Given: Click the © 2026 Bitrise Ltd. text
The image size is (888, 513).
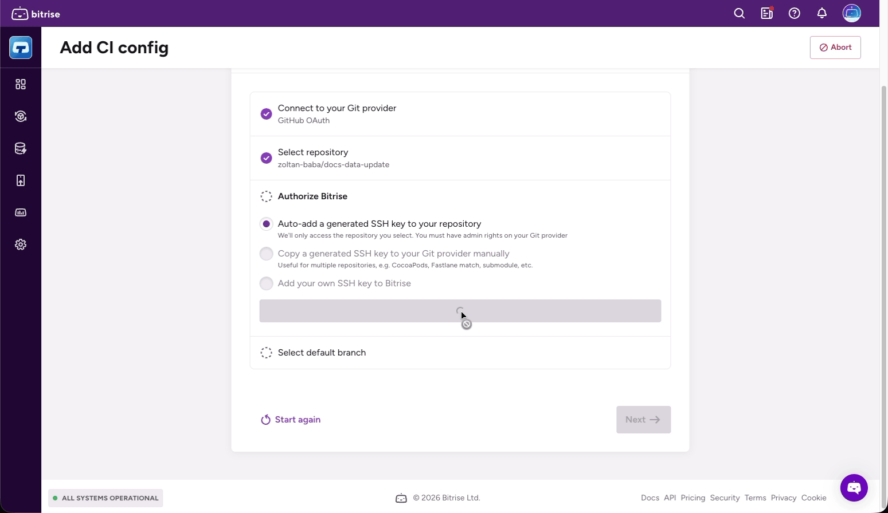Looking at the screenshot, I should point(447,498).
